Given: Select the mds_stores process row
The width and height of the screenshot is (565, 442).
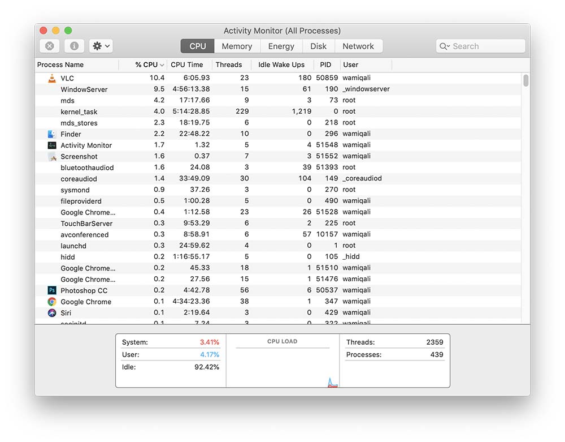Looking at the screenshot, I should tap(278, 123).
